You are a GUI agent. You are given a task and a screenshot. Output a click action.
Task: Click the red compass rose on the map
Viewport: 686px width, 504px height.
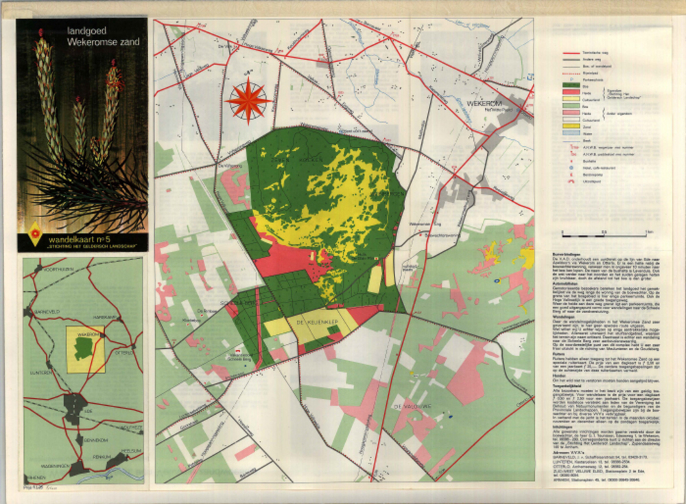[x=248, y=100]
